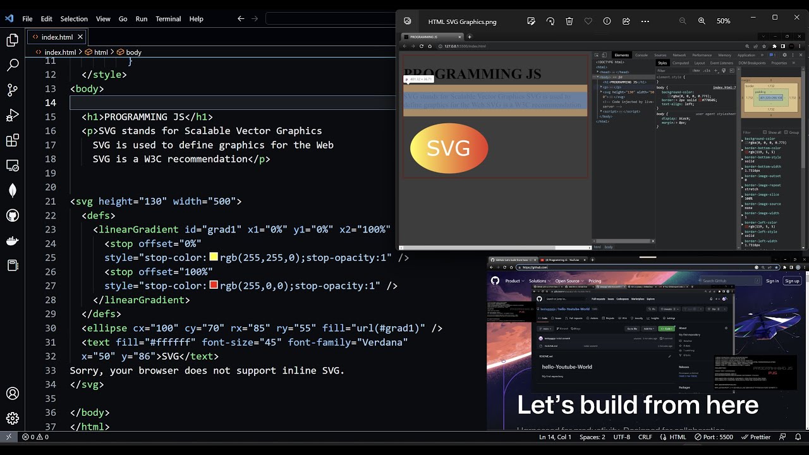Delete the image in Photos viewer
Viewport: 809px width, 455px height.
(569, 21)
